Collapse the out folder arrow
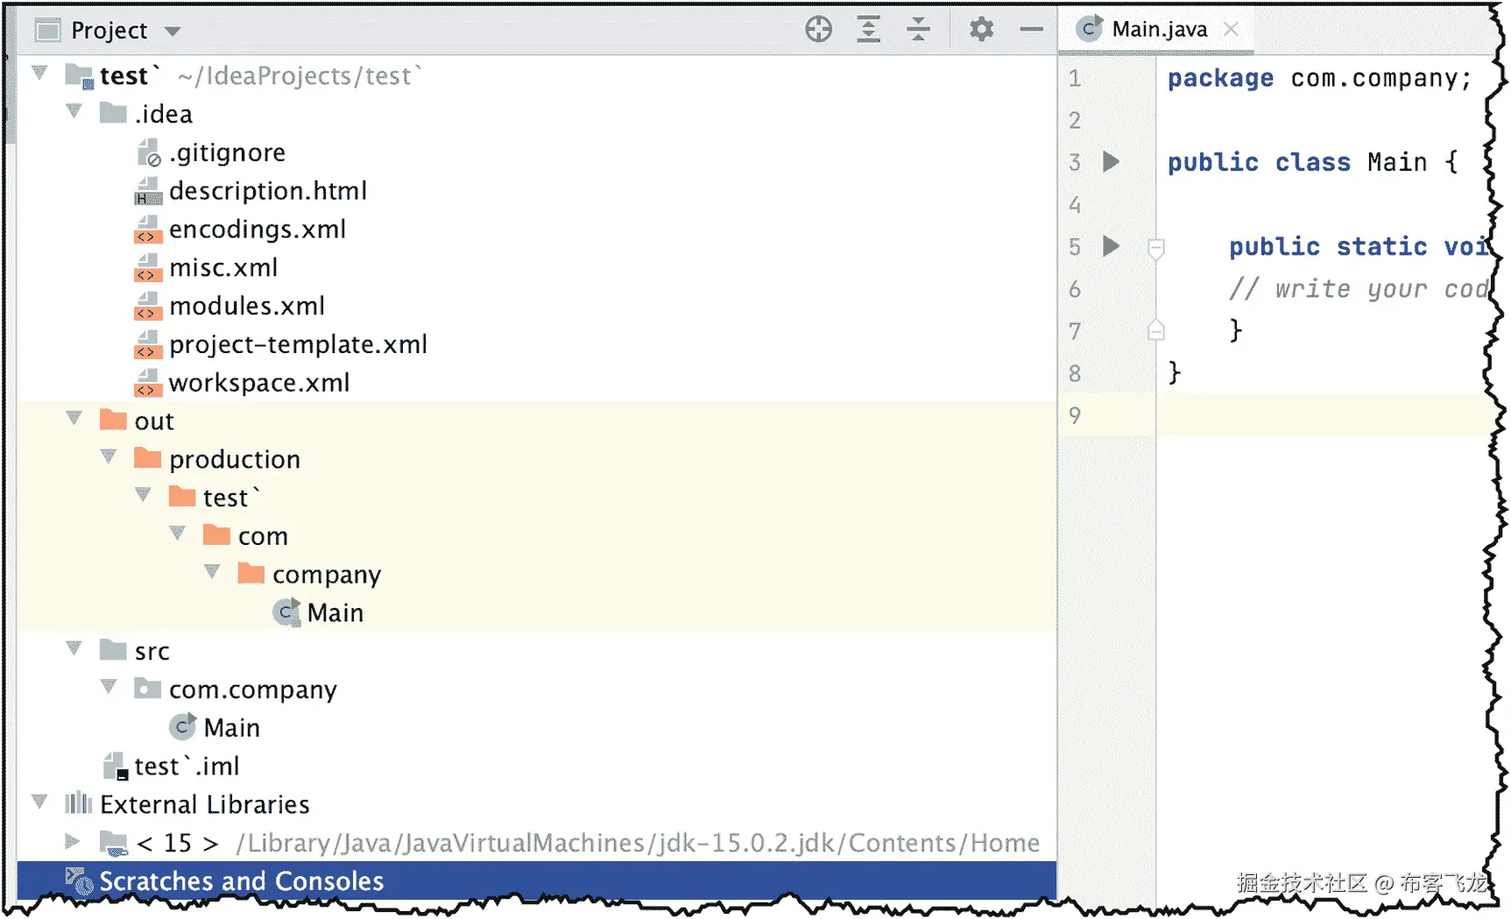 pyautogui.click(x=74, y=418)
